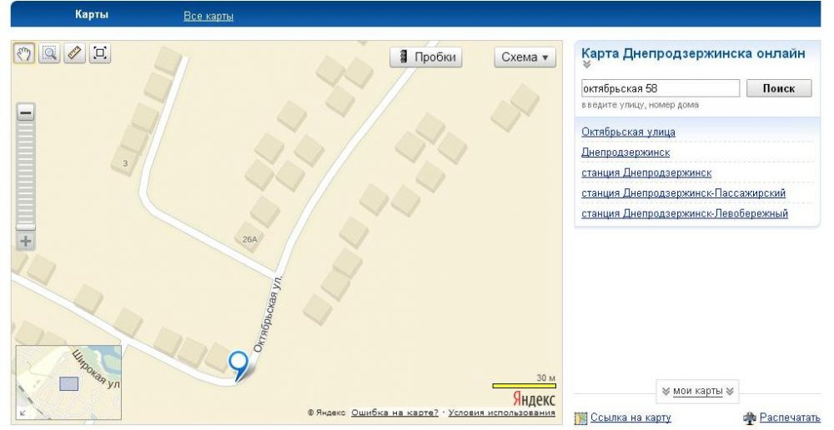Open Ошибка на карте? link
The width and height of the screenshot is (834, 430).
pos(394,412)
